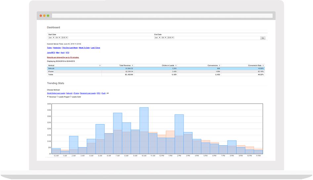Filter trending stats by Small Dollar Loan Leads
This screenshot has width=313, height=180.
pos(56,93)
